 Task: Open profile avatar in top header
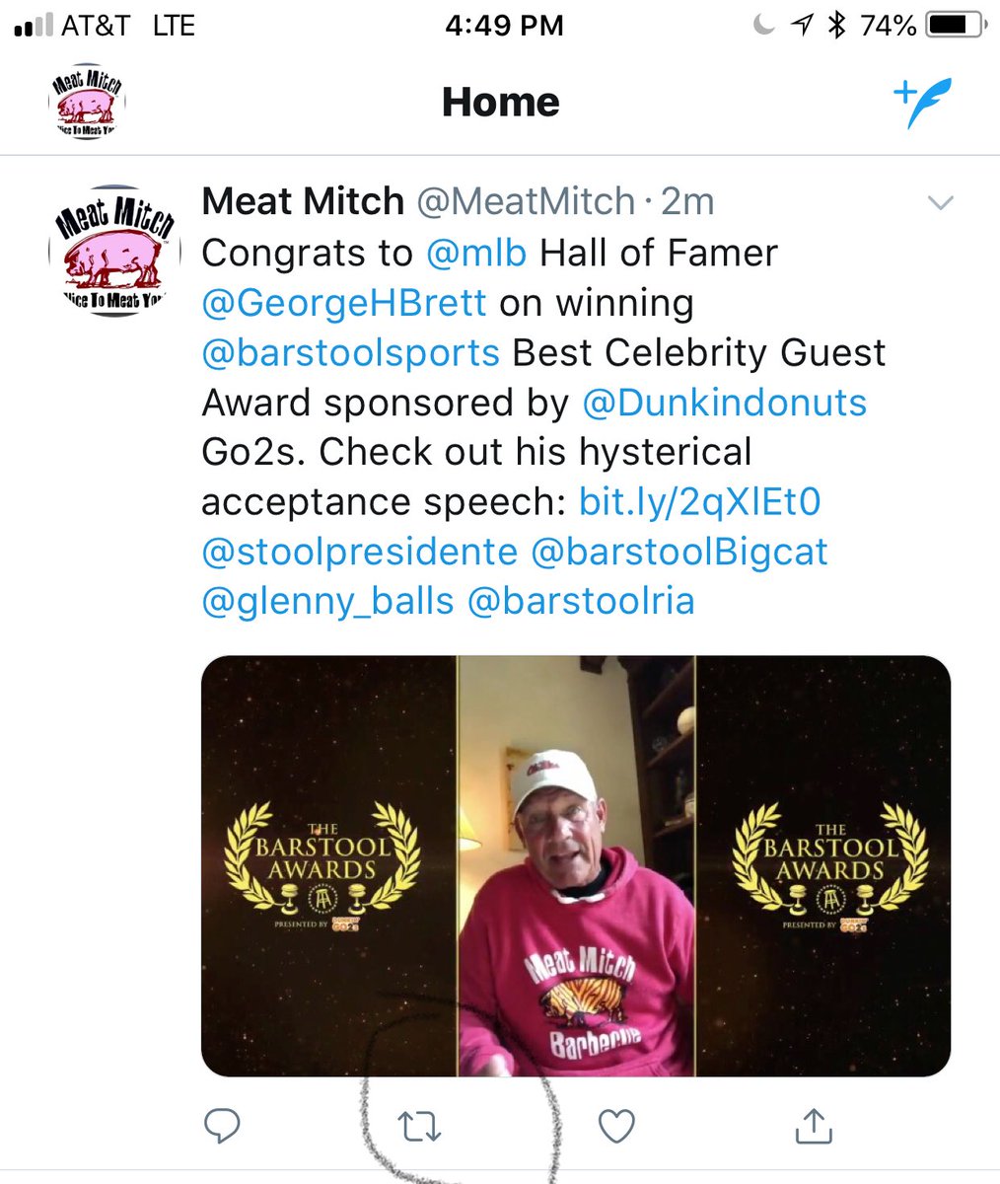click(x=87, y=103)
